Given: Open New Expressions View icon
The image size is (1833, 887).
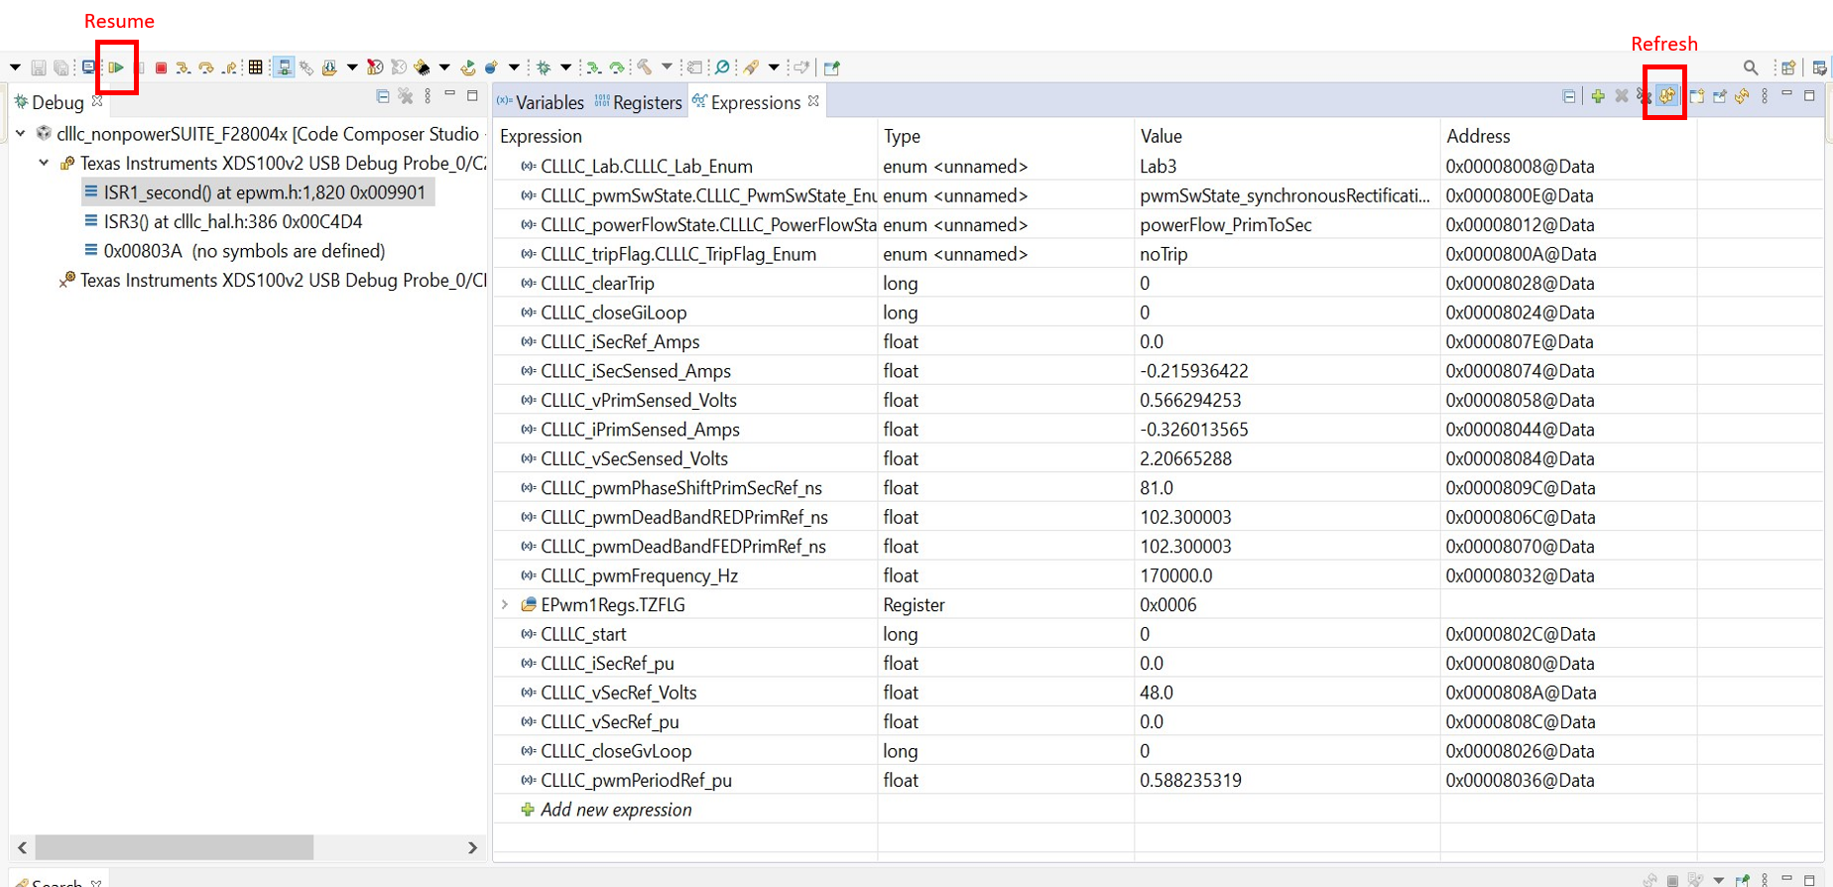Looking at the screenshot, I should click(x=1697, y=96).
